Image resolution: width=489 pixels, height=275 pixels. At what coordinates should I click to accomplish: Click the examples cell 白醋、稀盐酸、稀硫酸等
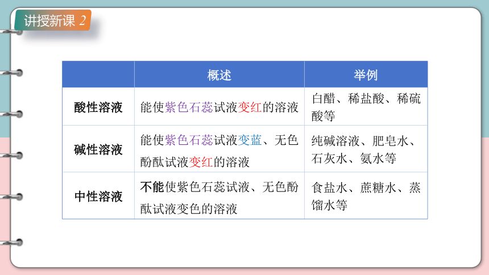(366, 107)
